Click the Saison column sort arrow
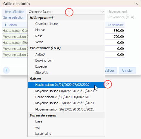 click(5, 25)
